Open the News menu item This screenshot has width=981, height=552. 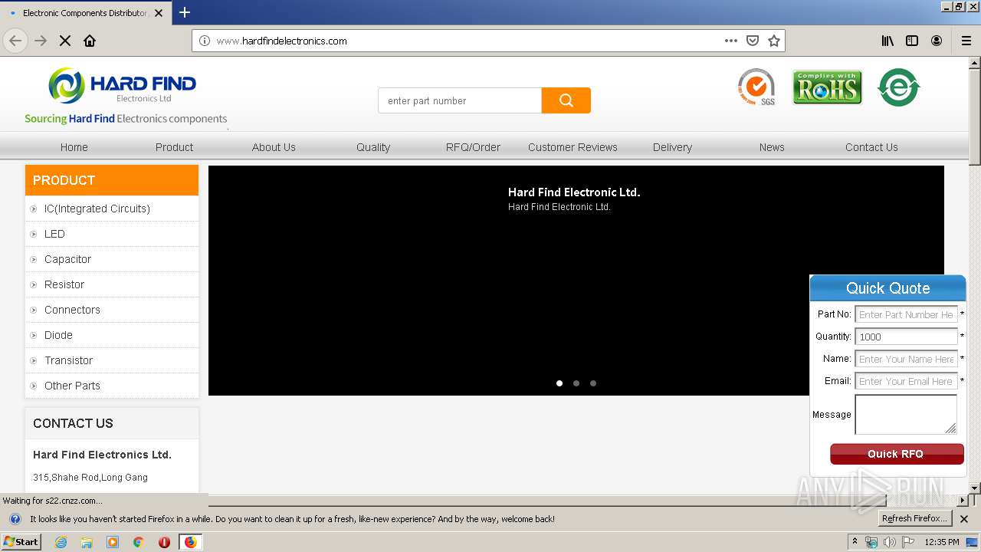[772, 147]
